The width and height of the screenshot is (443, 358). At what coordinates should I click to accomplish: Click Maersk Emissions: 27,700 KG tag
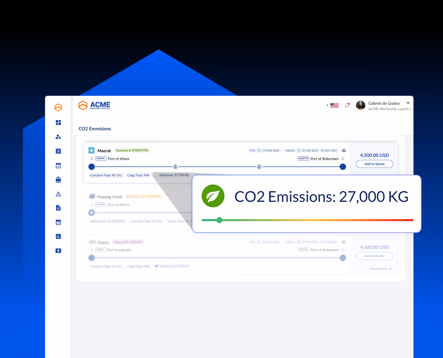(x=174, y=175)
